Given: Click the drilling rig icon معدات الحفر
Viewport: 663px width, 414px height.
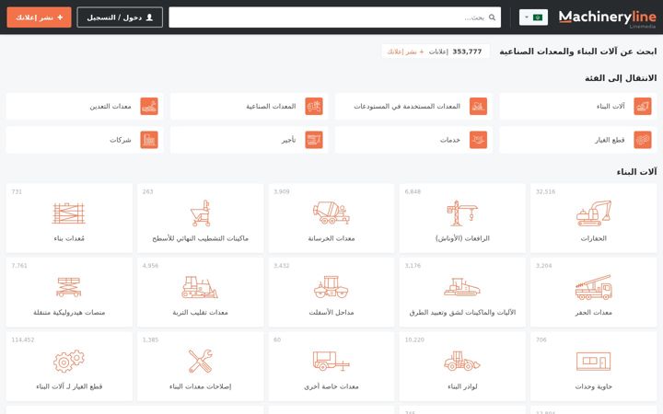Looking at the screenshot, I should [x=593, y=287].
